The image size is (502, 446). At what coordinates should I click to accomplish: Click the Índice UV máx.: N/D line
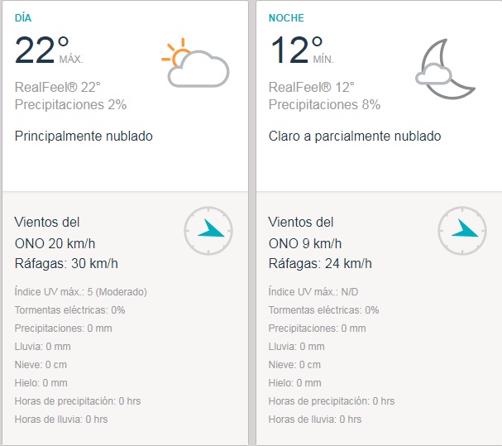pyautogui.click(x=315, y=291)
